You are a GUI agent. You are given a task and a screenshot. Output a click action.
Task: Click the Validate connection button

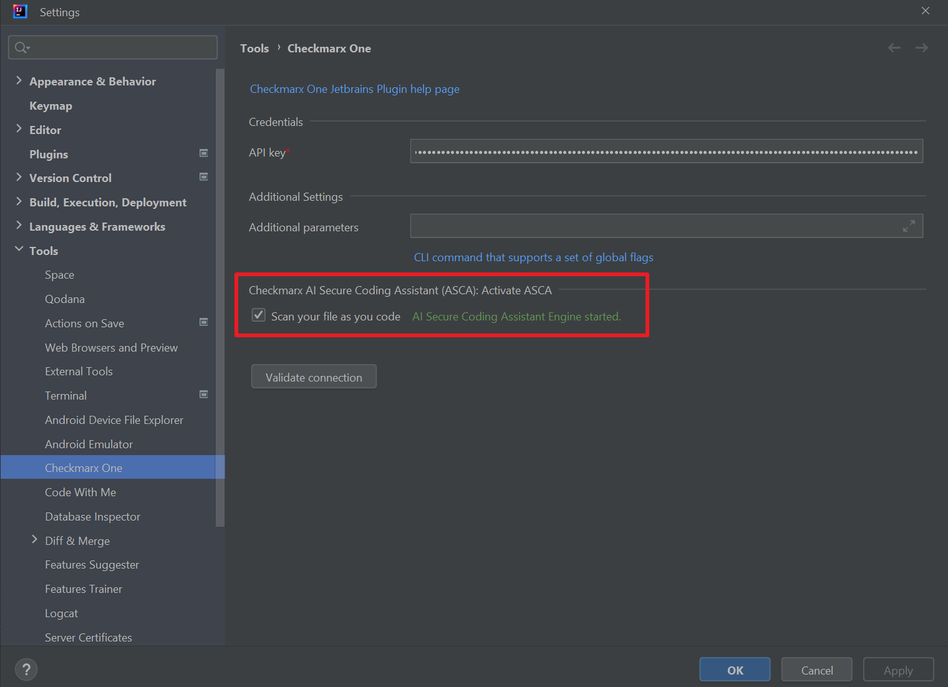click(314, 377)
